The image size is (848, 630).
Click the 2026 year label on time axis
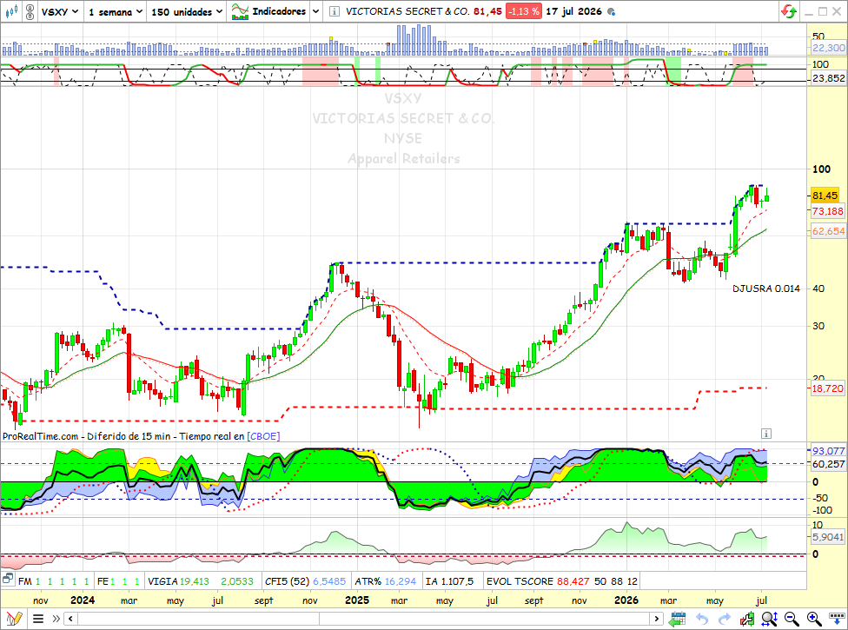[626, 600]
